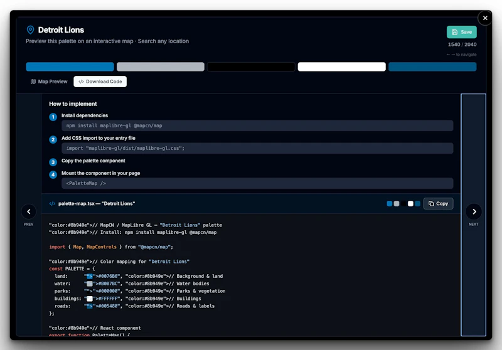502x350 pixels.
Task: Click the small white swatch in code header
Action: (x=410, y=203)
